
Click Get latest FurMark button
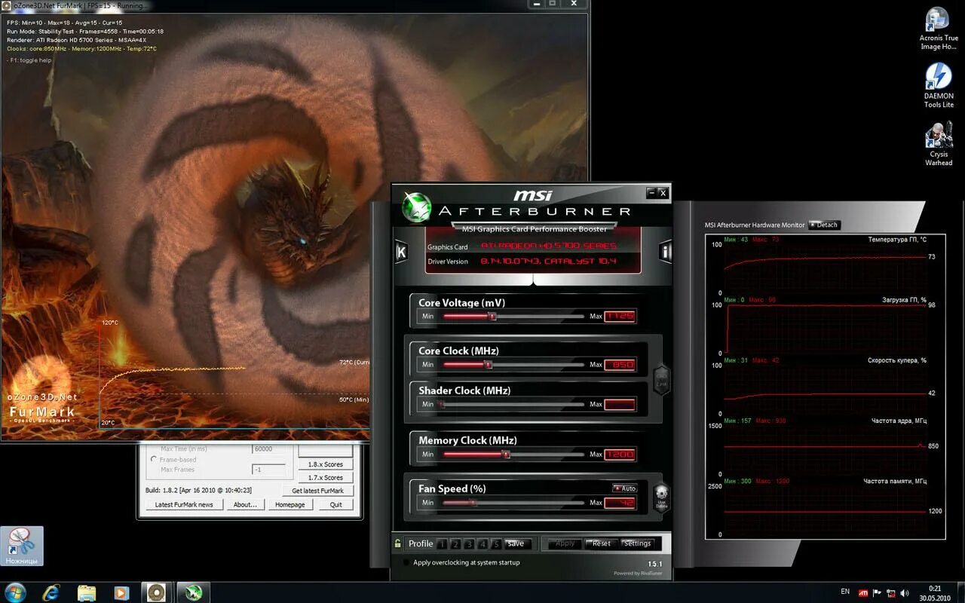[318, 491]
